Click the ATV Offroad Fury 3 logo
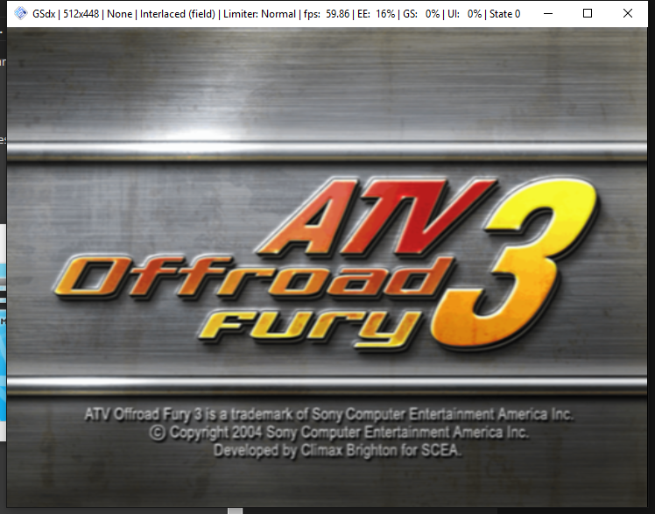The image size is (655, 514). pos(327,264)
